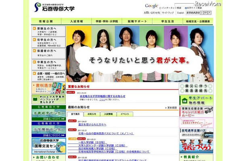Image resolution: width=246 pixels, height=161 pixels.
Task: Select the イベント tab
Action: [125, 114]
